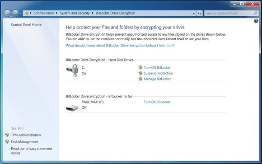Click the Control Panel icon in address bar
Viewport: 262px width, 164px height.
[26, 13]
